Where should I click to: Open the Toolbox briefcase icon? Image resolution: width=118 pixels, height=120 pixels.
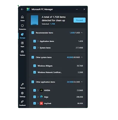tap(22, 52)
